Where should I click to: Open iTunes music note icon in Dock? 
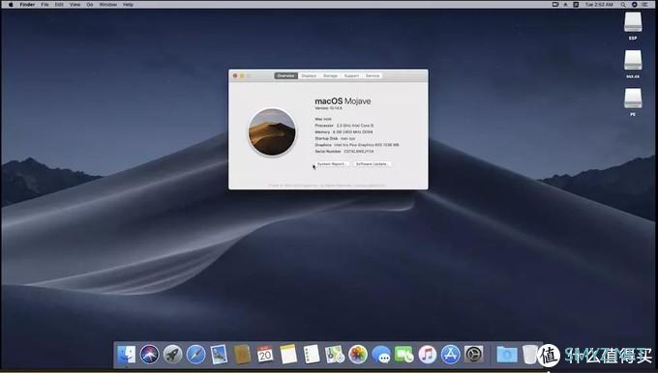click(427, 355)
